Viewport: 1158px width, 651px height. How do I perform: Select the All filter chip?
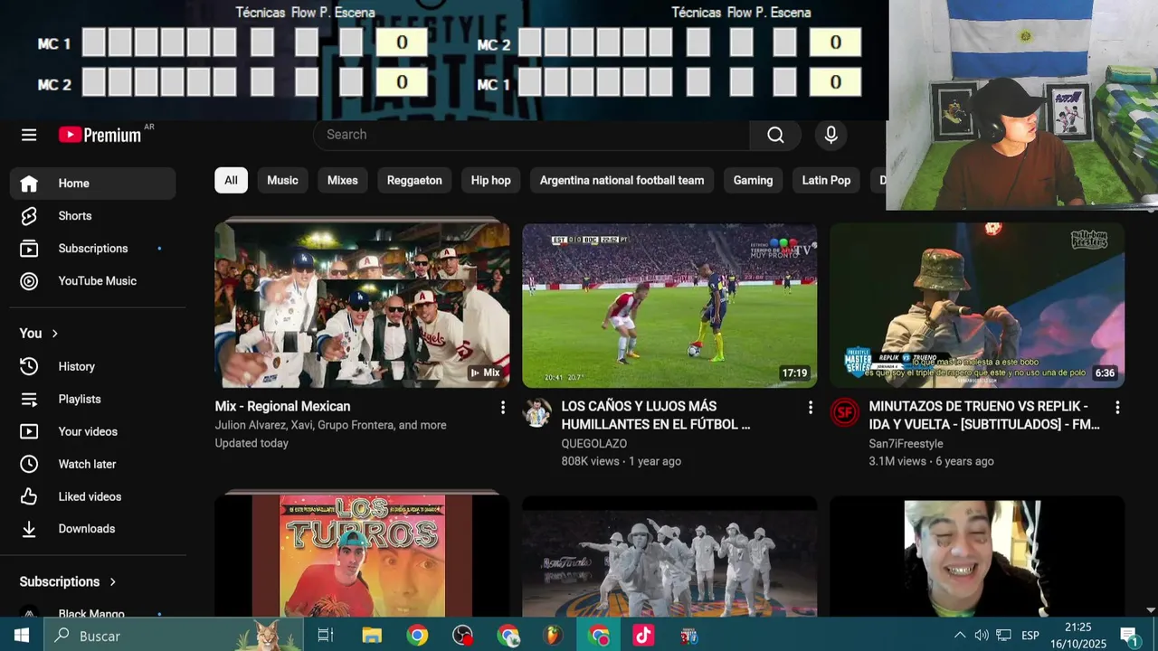click(231, 180)
